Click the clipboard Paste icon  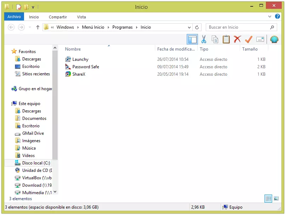(x=226, y=39)
